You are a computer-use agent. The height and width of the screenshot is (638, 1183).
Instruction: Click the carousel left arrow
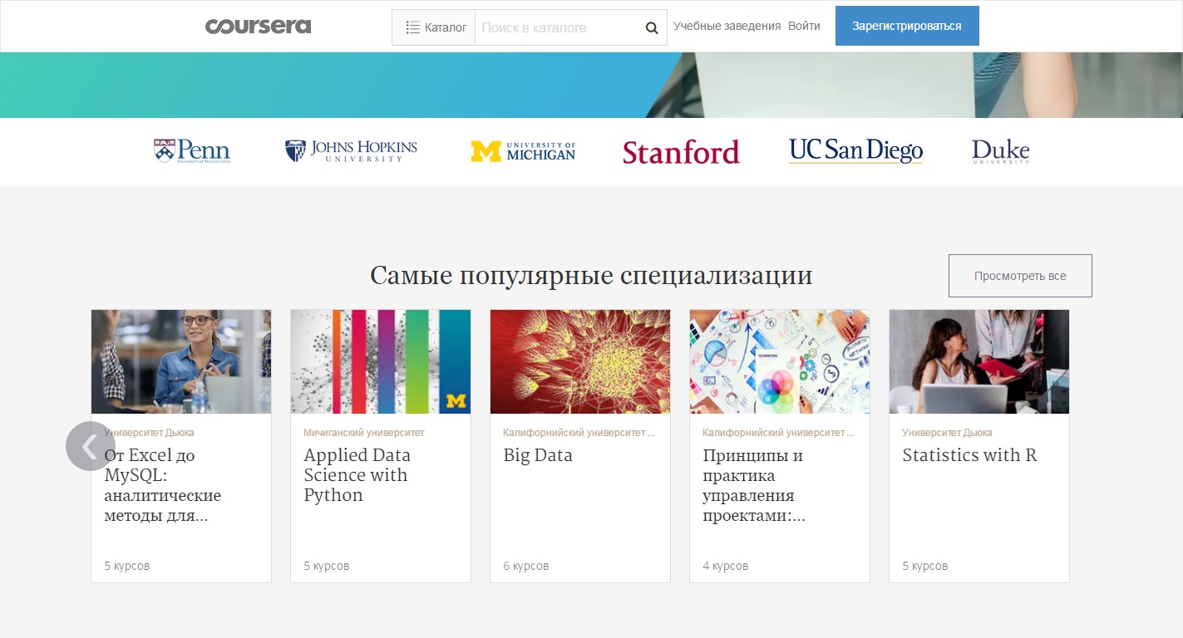(90, 446)
